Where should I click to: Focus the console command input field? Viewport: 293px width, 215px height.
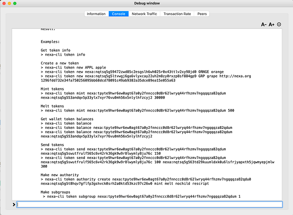pyautogui.click(x=149, y=204)
